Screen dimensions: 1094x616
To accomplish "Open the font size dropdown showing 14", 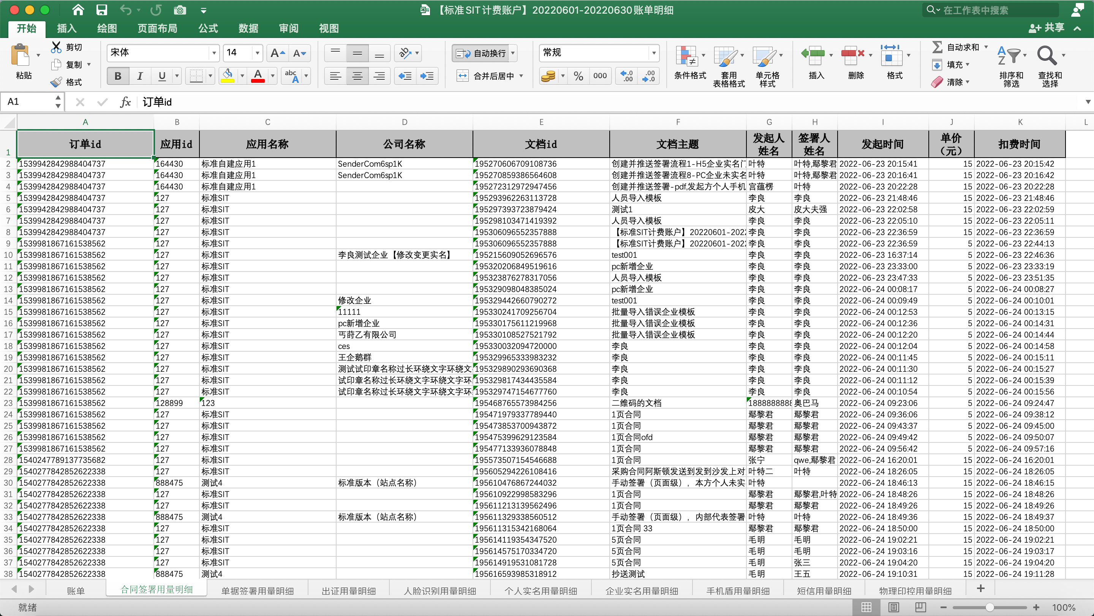I will (x=258, y=53).
